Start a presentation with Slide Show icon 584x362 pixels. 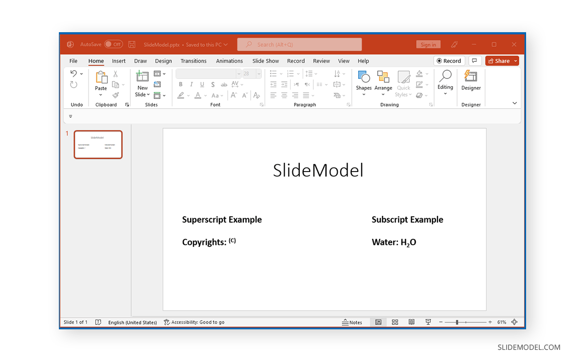(x=428, y=322)
